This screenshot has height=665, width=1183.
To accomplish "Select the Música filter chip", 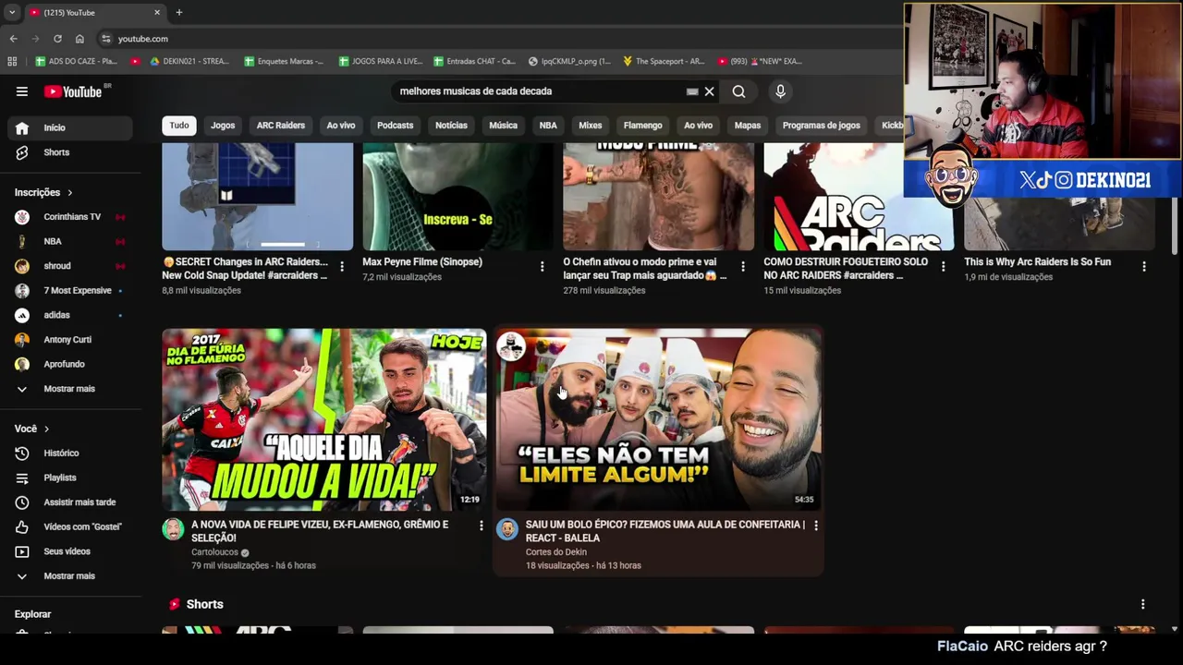I will click(x=503, y=126).
